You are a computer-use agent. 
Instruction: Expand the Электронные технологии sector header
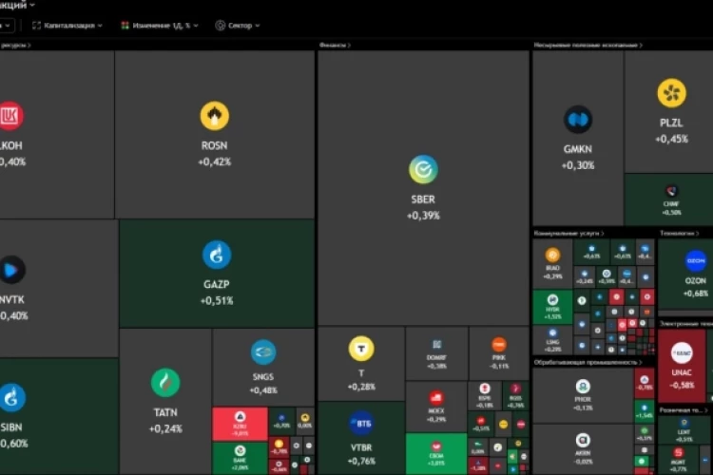click(x=685, y=324)
